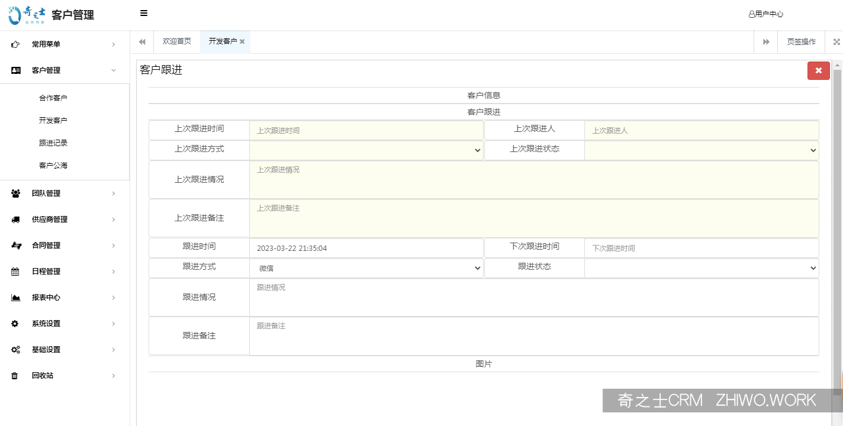Open 页签操作 options

point(800,41)
